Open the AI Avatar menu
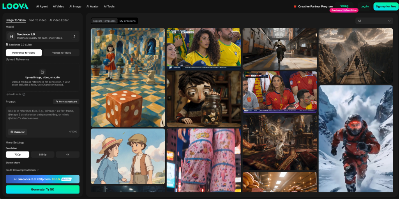399x199 pixels. coord(92,7)
